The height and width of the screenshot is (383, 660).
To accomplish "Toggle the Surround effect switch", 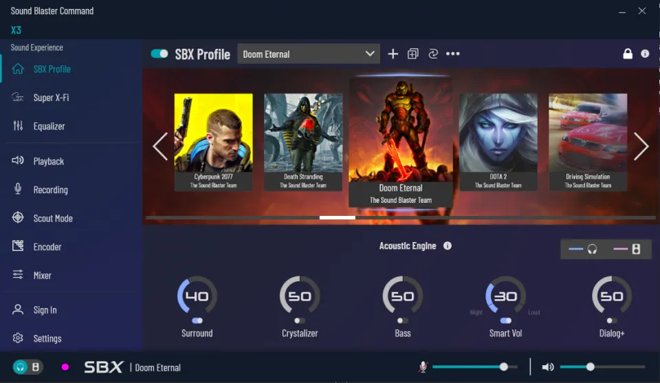I will (197, 320).
